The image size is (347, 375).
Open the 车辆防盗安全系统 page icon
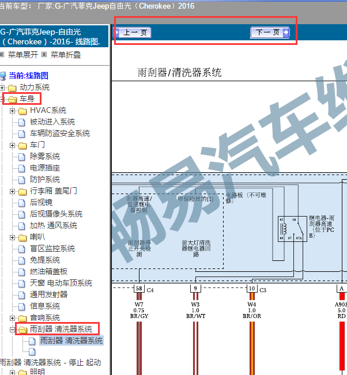(22, 134)
